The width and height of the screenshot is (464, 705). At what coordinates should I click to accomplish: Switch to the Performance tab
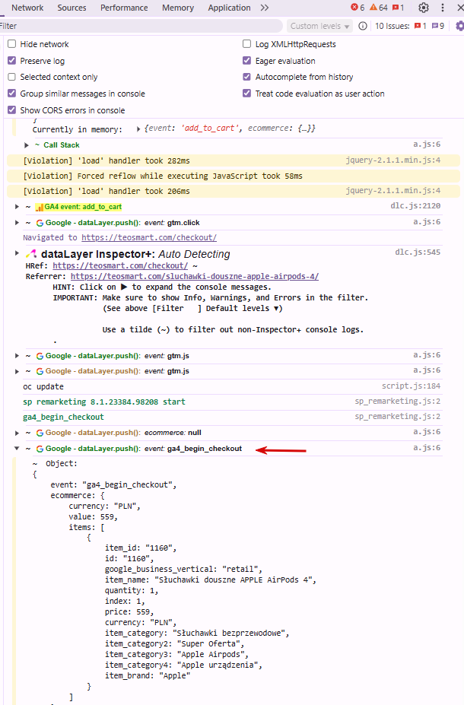point(124,8)
